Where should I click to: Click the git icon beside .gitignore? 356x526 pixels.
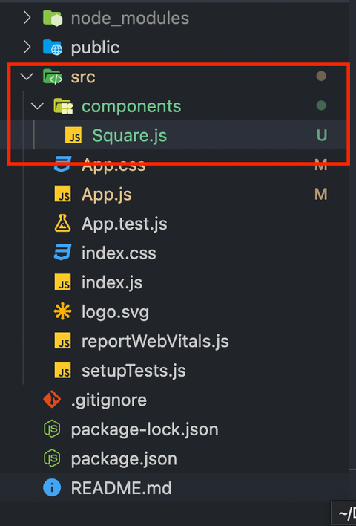pos(52,400)
